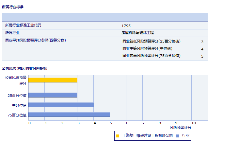Viewport: 239px width, 142px height.
Task: Click score value 4 for 中位值 row
Action: [x=202, y=49]
